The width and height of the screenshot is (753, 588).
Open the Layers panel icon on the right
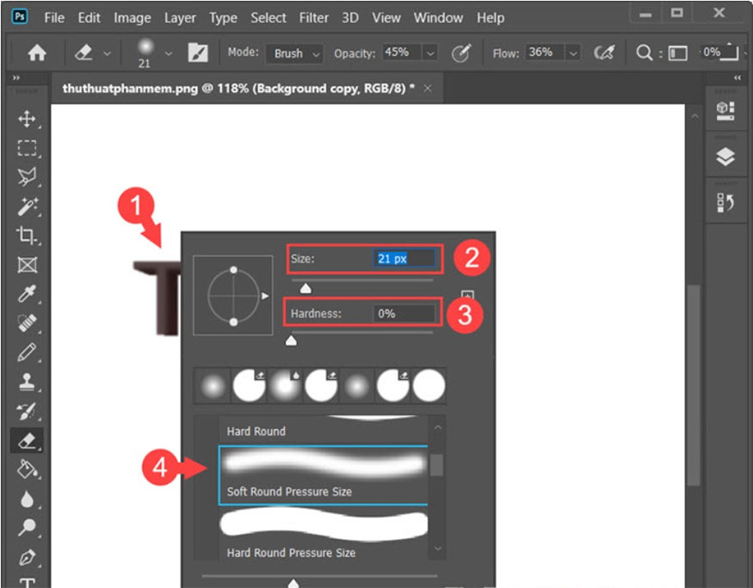(x=725, y=156)
